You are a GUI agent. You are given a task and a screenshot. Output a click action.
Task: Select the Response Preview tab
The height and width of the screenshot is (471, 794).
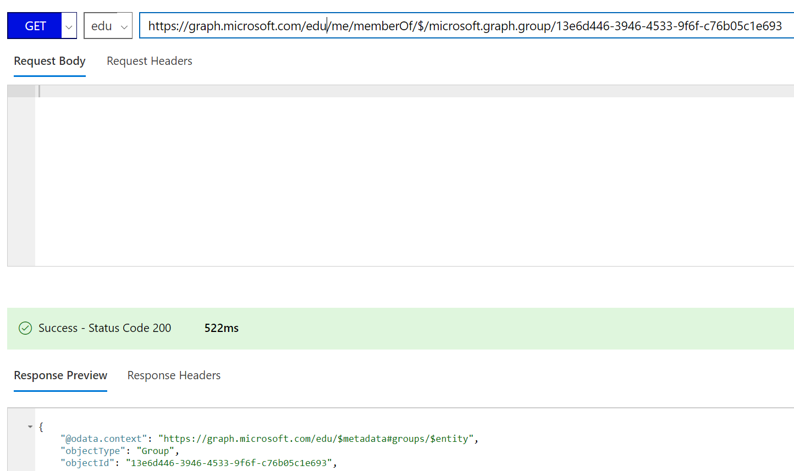60,375
